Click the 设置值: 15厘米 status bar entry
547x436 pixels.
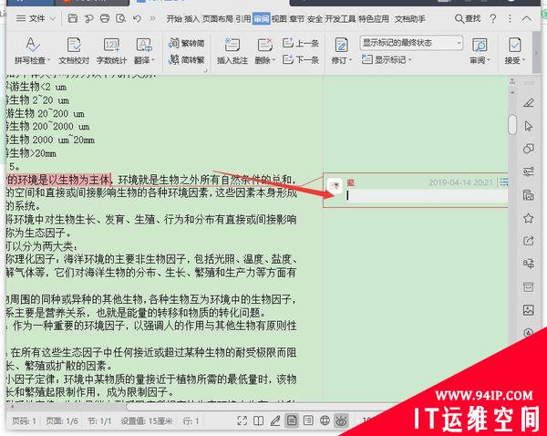click(147, 421)
